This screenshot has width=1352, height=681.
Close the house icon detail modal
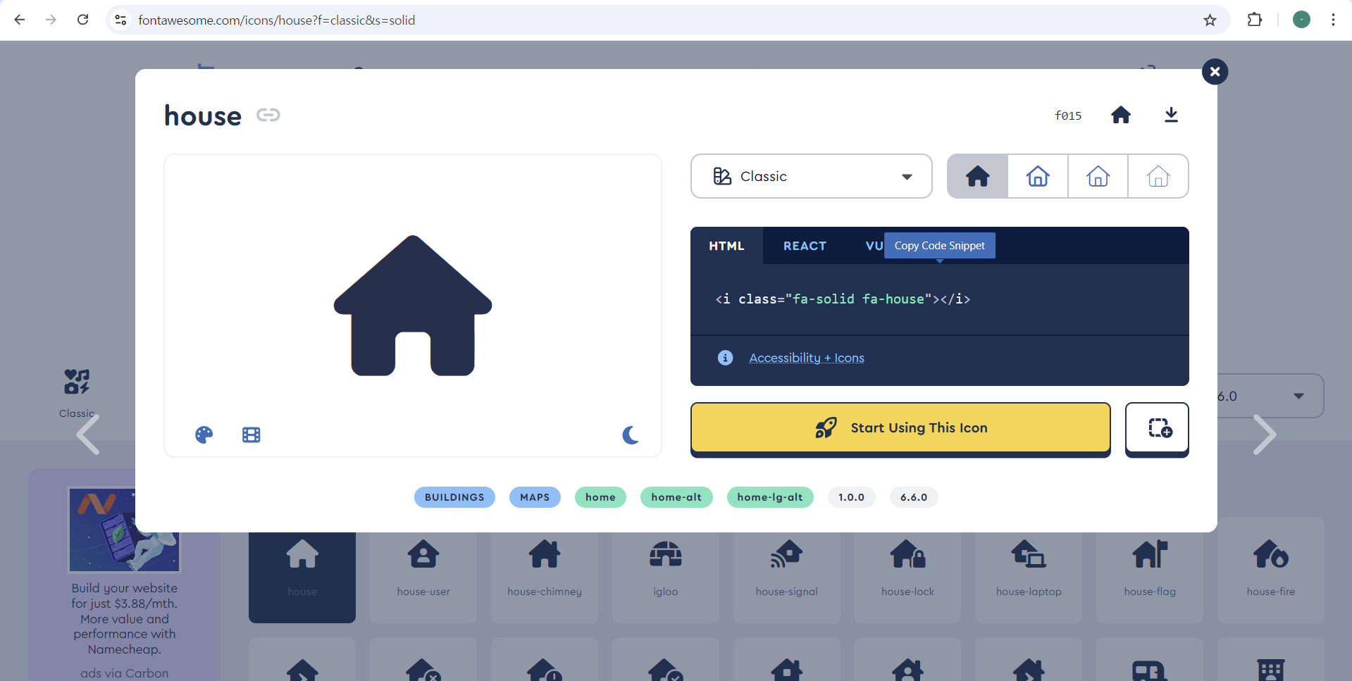click(1215, 71)
